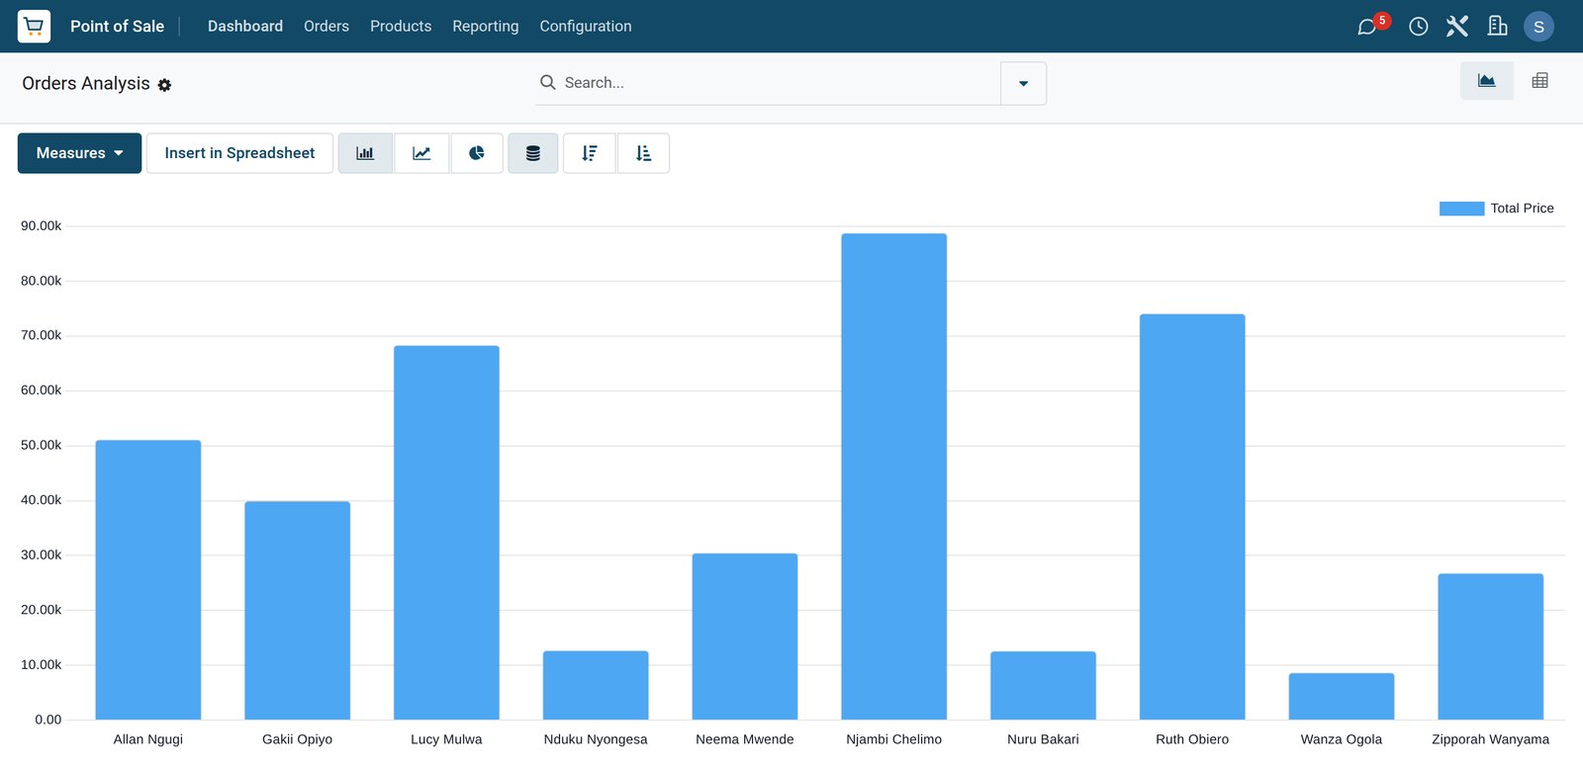1583x768 pixels.
Task: Open the Configuration menu
Action: pos(586,26)
